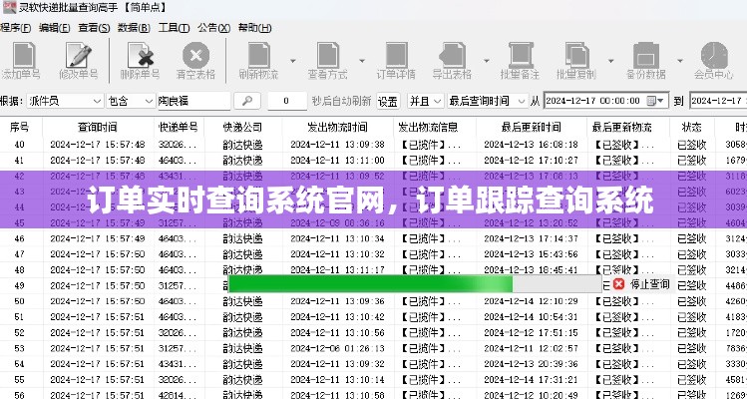Open the 包含 condition dropdown
Image resolution: width=747 pixels, height=399 pixels.
(x=148, y=101)
